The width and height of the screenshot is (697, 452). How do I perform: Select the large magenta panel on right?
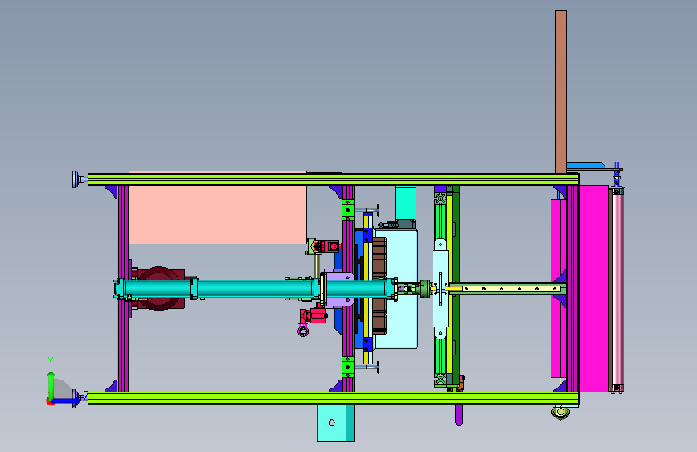[593, 288]
